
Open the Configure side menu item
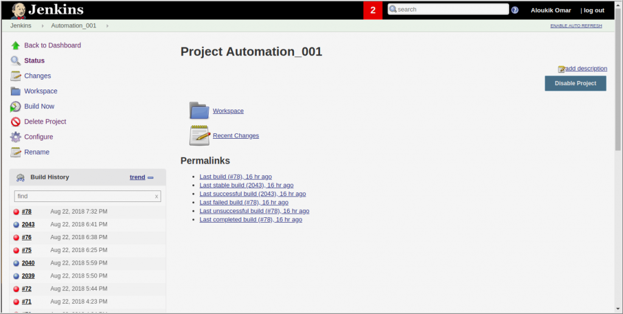click(38, 137)
